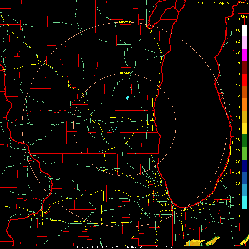Click the '38' scale label
The width and height of the screenshot is (249, 249).
click(238, 107)
